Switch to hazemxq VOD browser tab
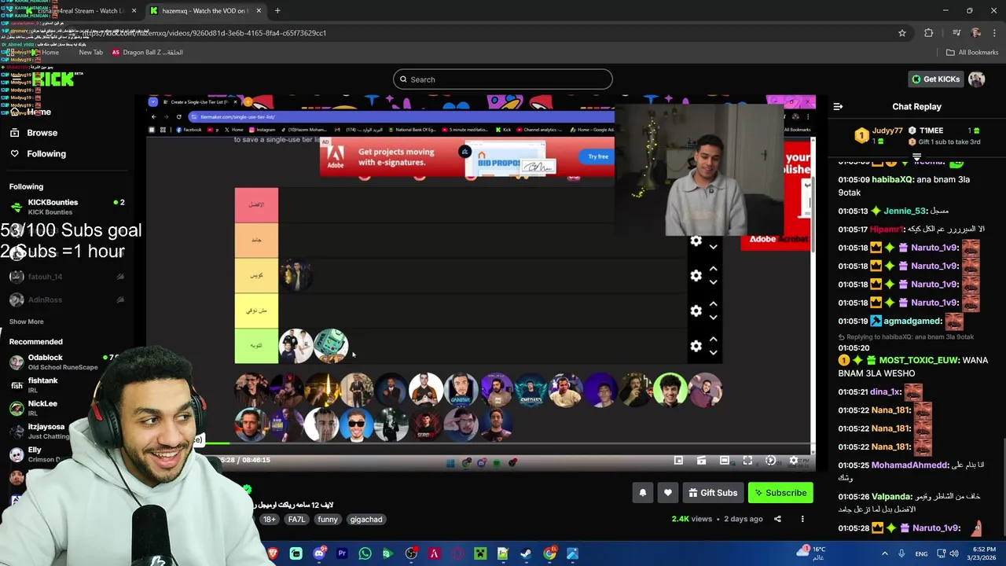 click(204, 11)
